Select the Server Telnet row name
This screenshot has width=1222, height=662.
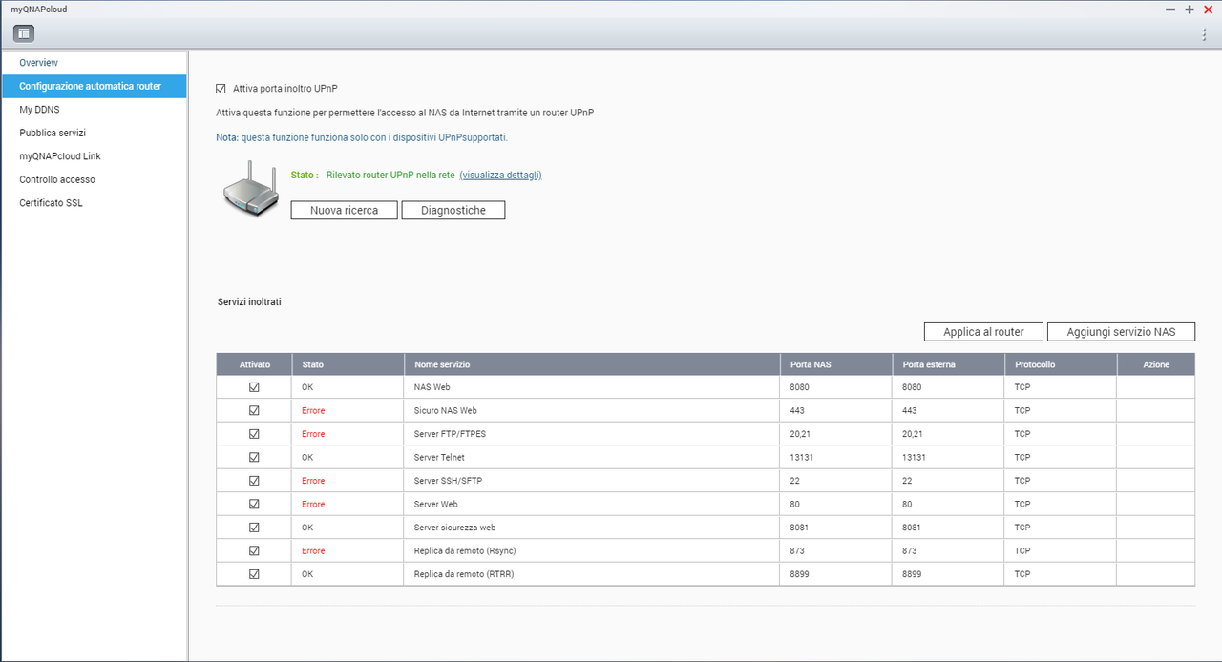tap(439, 457)
